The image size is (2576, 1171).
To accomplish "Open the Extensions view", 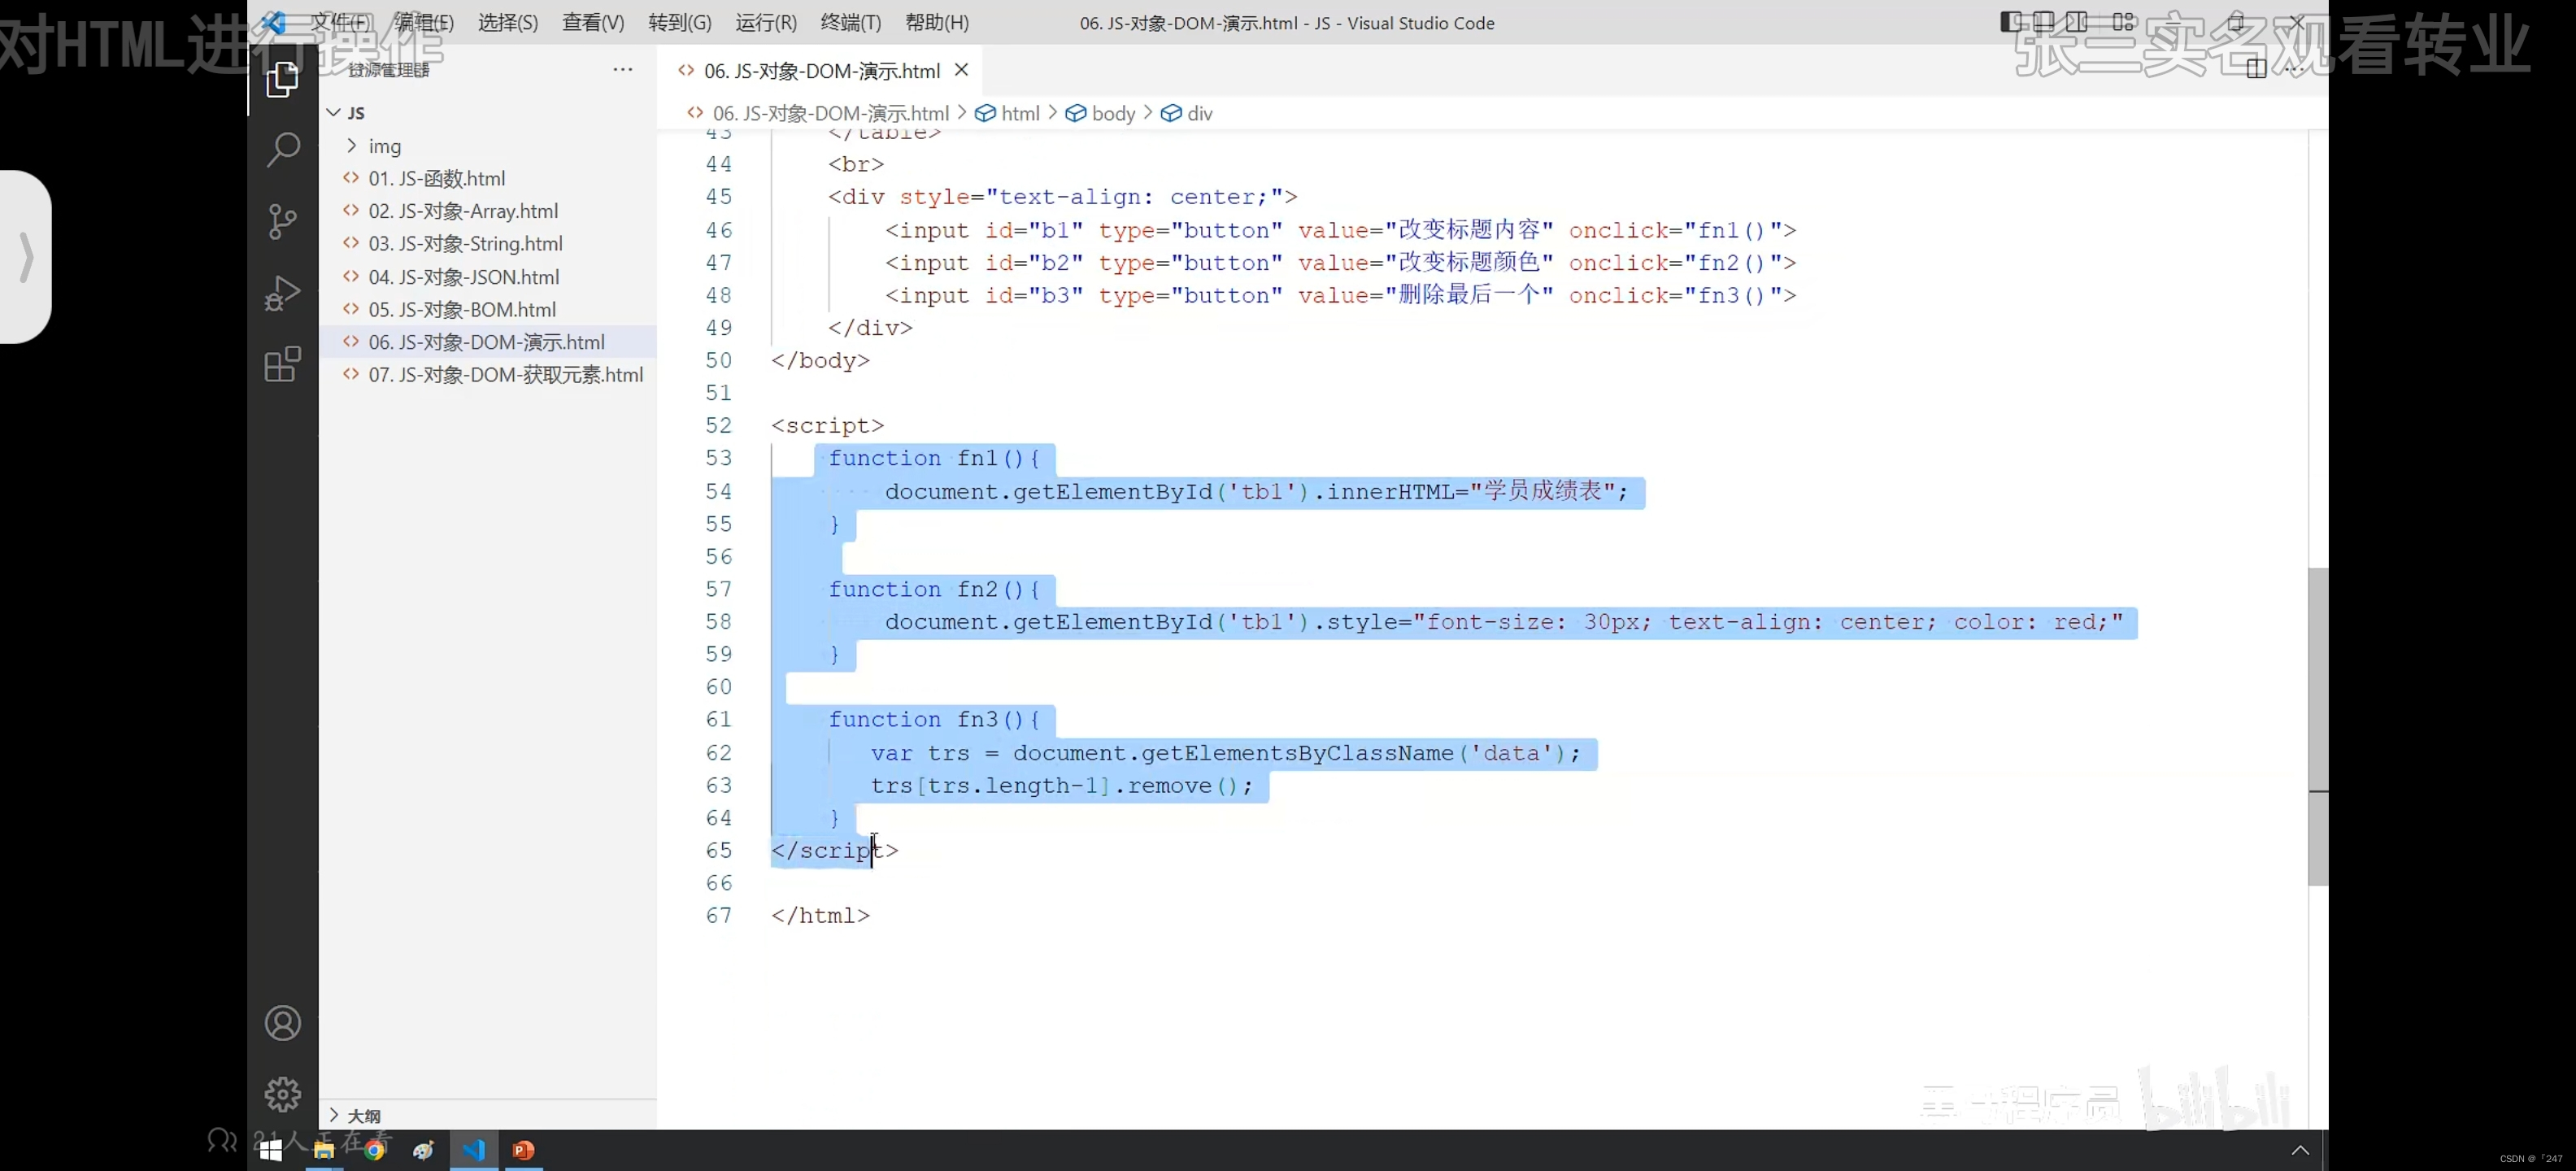I will click(x=283, y=364).
